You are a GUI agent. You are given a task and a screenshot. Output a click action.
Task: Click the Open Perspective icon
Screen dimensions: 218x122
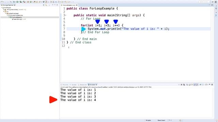click(213, 2)
